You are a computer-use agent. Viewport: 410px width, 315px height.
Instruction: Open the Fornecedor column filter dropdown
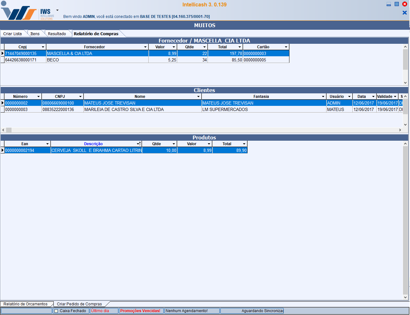point(145,47)
